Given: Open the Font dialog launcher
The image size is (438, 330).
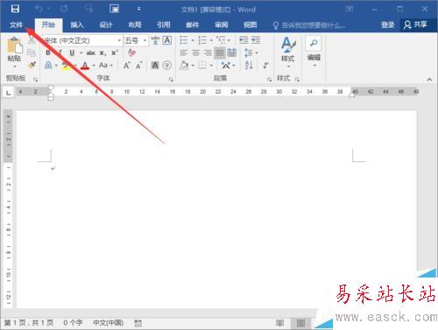Looking at the screenshot, I should [171, 79].
